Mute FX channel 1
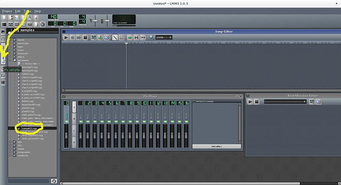Image resolution: width=341 pixels, height=185 pixels. pyautogui.click(x=81, y=121)
